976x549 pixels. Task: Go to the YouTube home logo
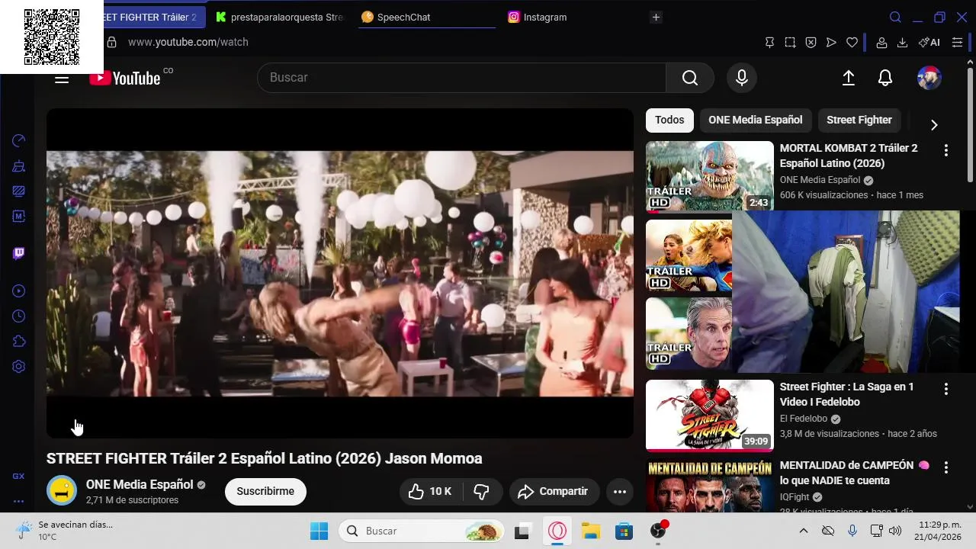pyautogui.click(x=125, y=78)
